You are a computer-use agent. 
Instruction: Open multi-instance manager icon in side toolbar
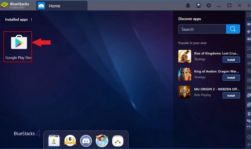[x=249, y=105]
